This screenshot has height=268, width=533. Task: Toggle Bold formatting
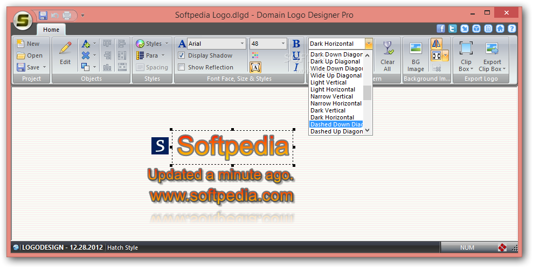[296, 44]
